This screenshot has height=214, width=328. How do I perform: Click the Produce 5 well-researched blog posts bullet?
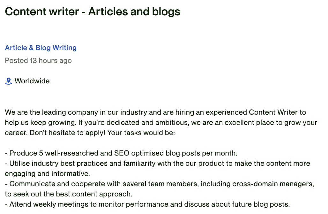(121, 153)
